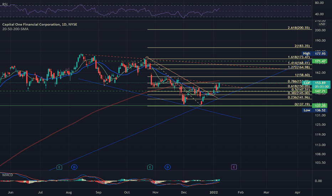This screenshot has width=332, height=196.
Task: Click the 103.50 price axis tick
Action: (x=320, y=163)
